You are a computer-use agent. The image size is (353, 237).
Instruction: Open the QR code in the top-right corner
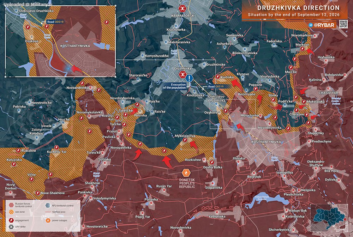tap(343, 24)
